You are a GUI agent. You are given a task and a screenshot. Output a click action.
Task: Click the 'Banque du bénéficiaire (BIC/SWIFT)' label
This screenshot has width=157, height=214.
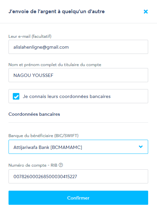[x=44, y=135]
